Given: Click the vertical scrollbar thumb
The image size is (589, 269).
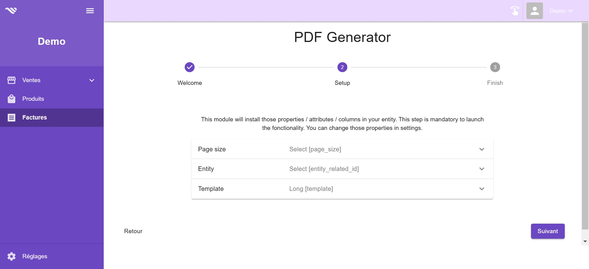Looking at the screenshot, I should click(585, 126).
